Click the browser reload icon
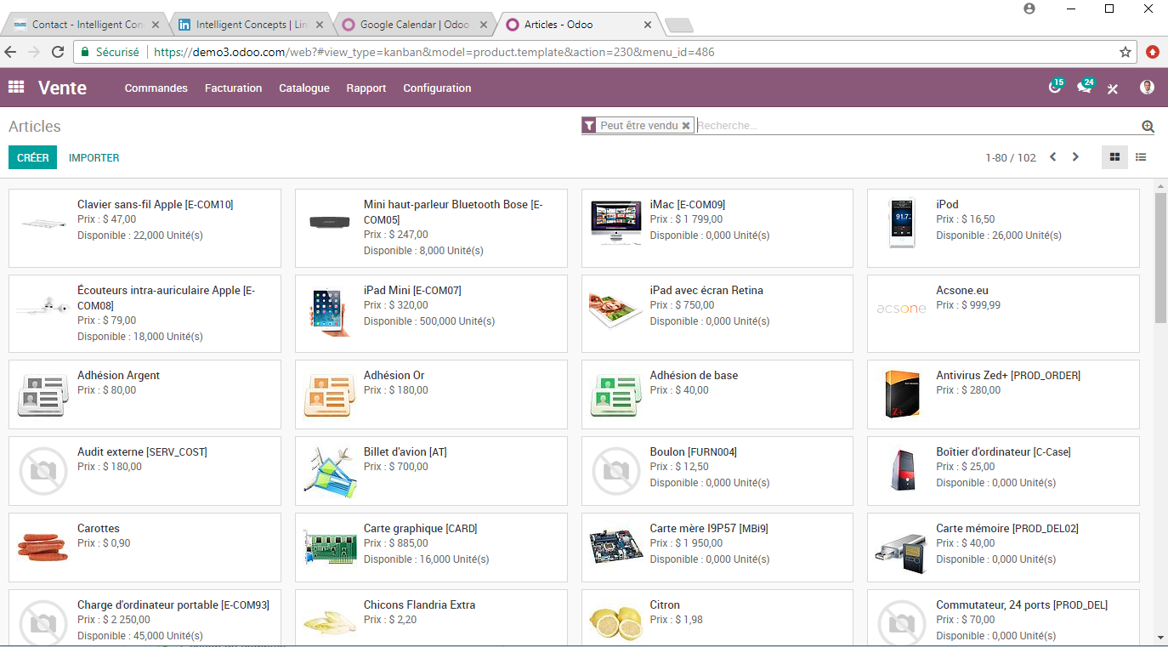This screenshot has height=647, width=1168. tap(57, 52)
